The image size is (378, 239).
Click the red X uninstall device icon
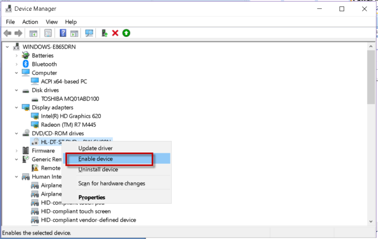(x=115, y=33)
